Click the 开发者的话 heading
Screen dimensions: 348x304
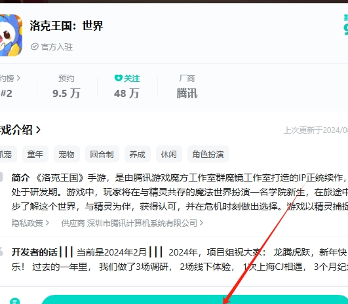34,252
